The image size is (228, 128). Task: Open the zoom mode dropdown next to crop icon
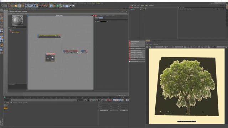[178, 47]
